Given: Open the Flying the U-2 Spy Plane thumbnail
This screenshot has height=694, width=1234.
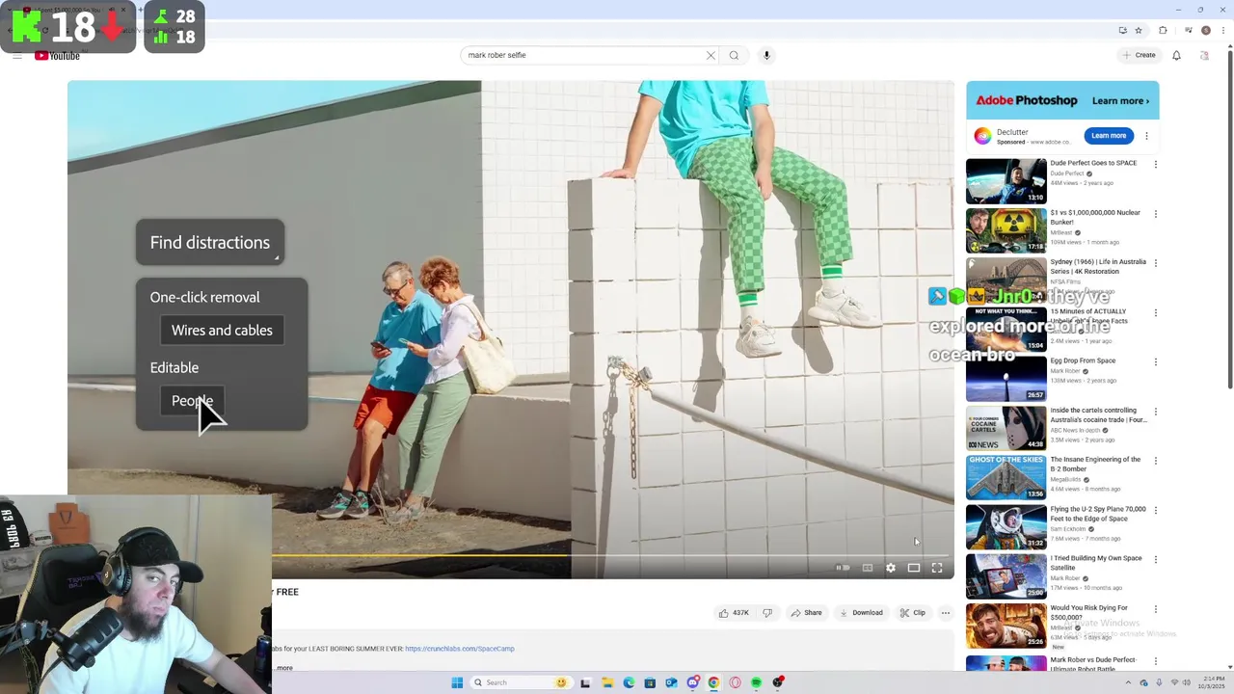Looking at the screenshot, I should tap(1006, 527).
